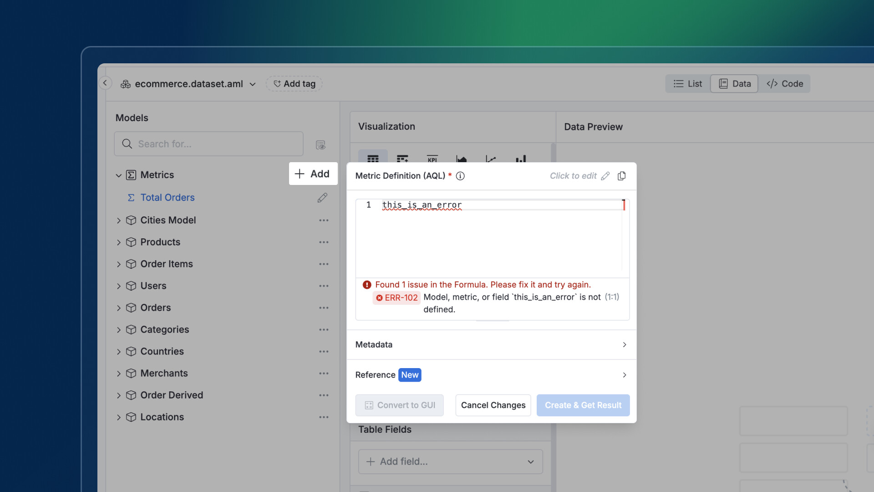Click the Add metric button

pos(313,174)
